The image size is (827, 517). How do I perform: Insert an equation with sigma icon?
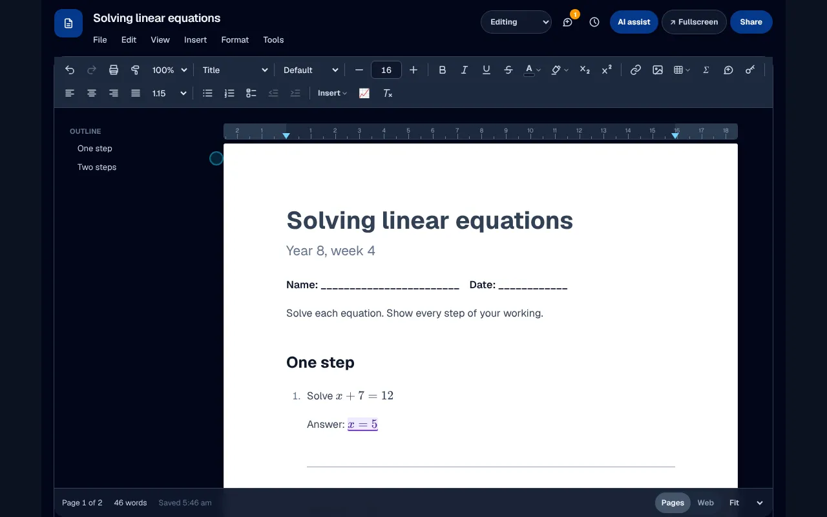706,70
